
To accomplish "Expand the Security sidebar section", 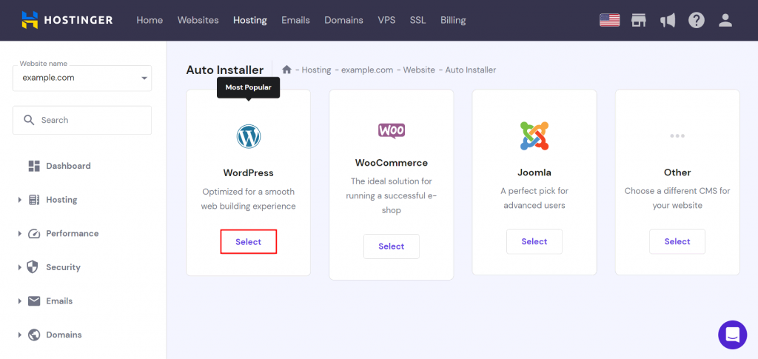I will [x=63, y=267].
